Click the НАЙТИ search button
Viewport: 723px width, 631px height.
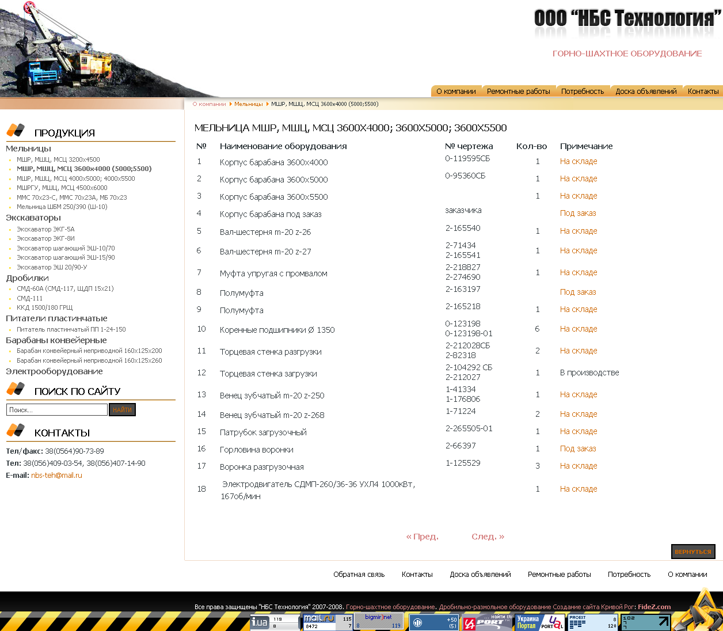tap(122, 410)
